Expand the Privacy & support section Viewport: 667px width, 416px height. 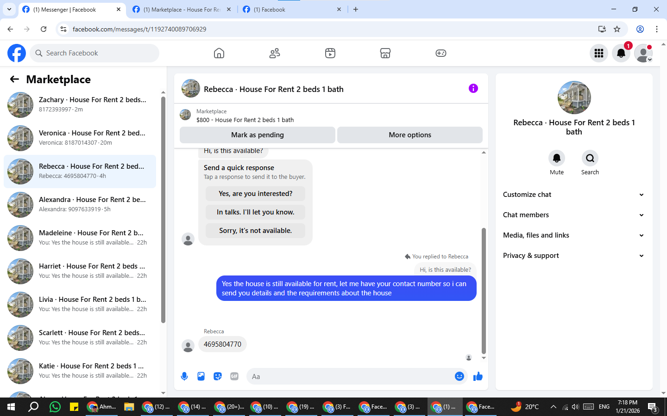click(x=574, y=256)
